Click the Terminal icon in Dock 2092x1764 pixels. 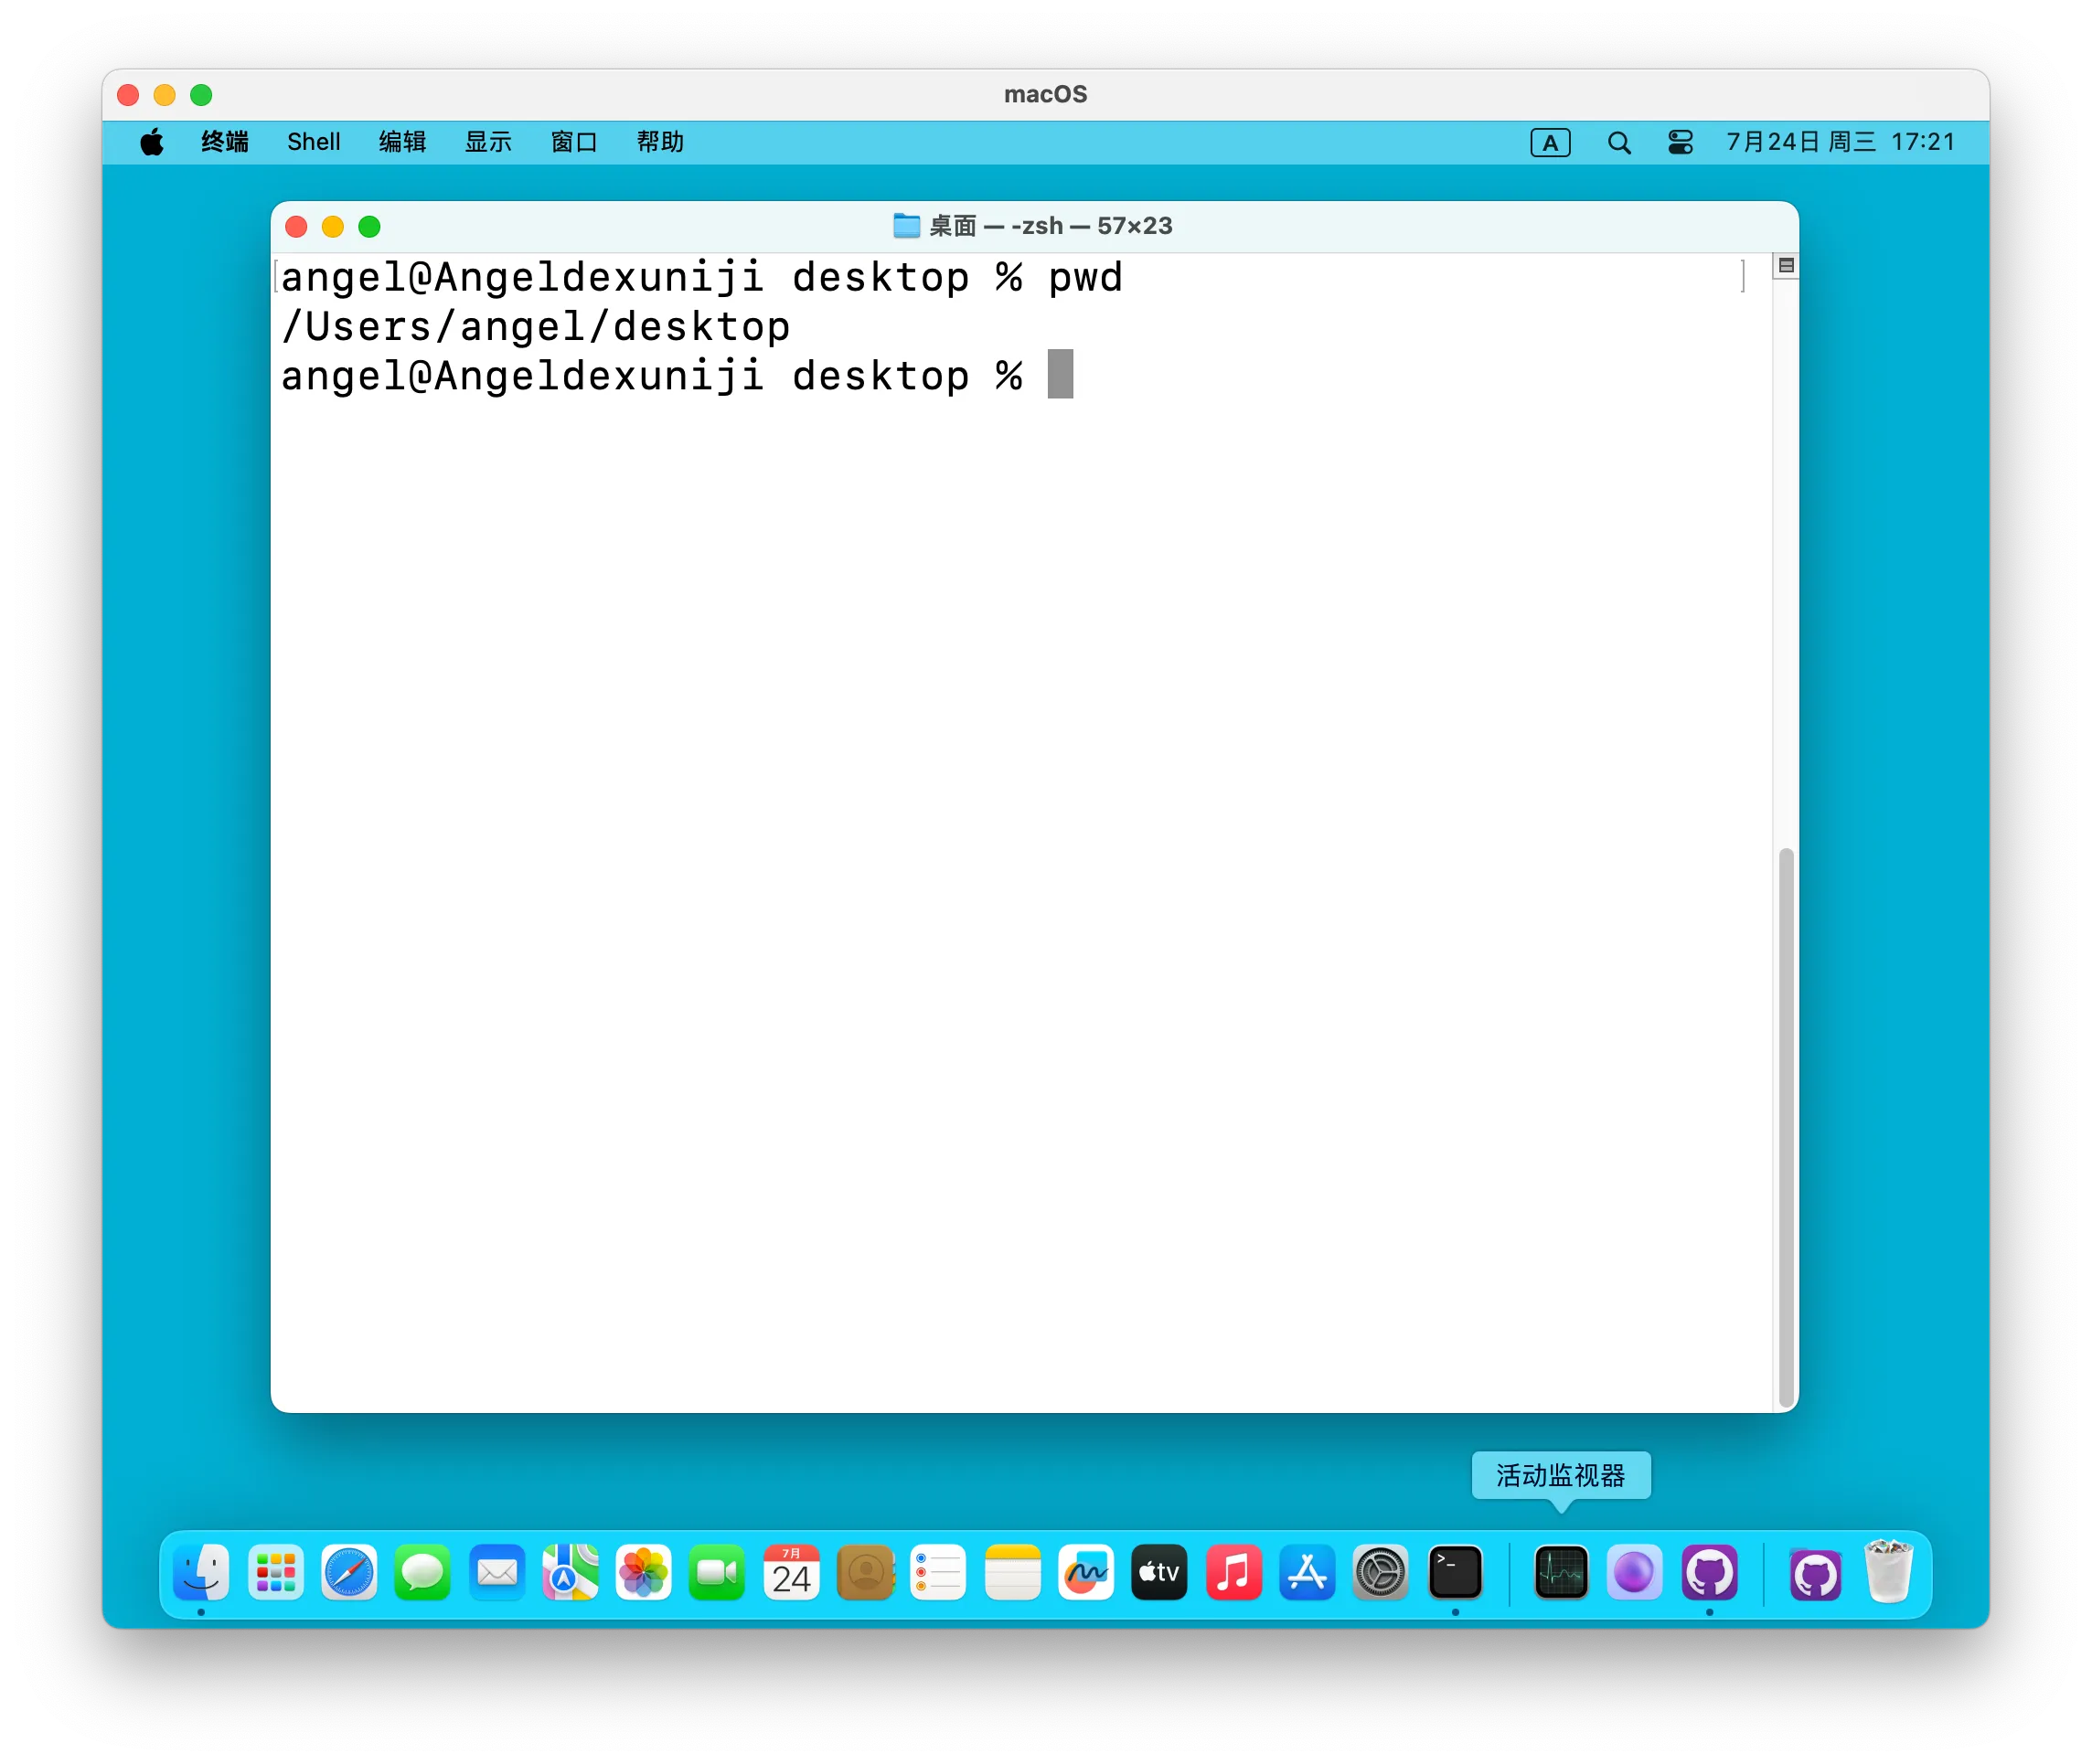(1455, 1573)
